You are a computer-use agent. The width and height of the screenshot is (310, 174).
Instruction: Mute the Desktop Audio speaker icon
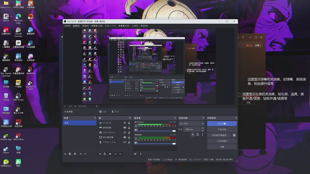pos(136,143)
